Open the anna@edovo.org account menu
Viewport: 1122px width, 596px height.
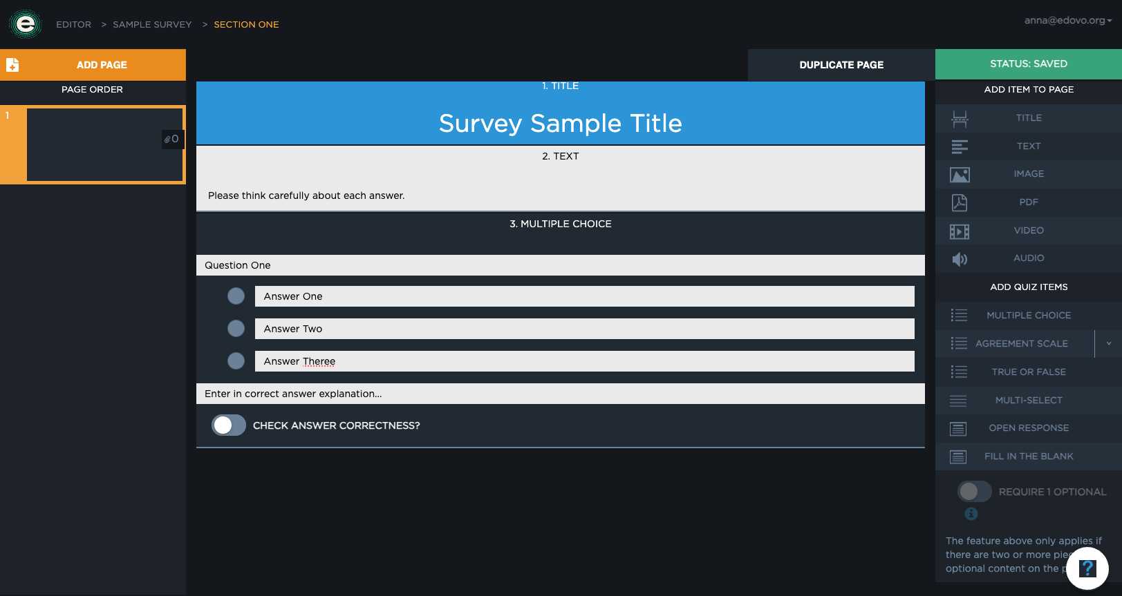pos(1068,21)
